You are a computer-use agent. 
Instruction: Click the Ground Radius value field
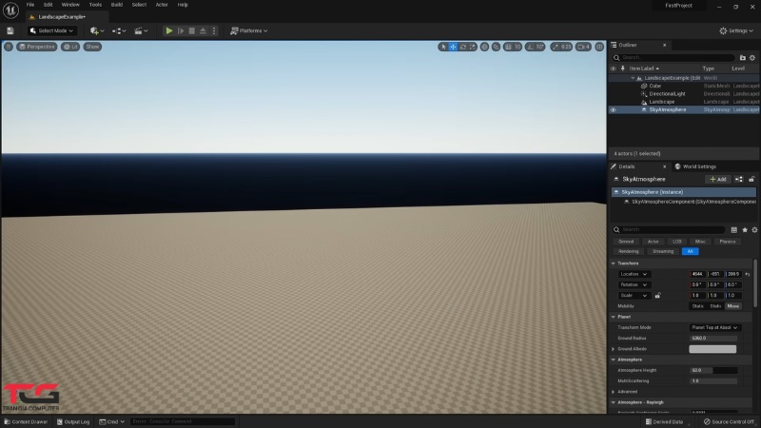[x=713, y=339]
